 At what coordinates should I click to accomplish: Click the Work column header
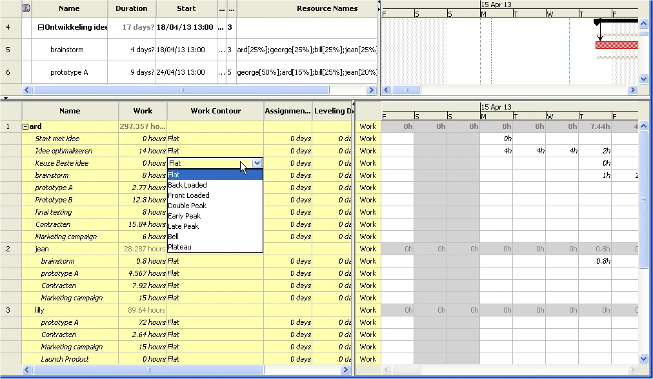coord(143,111)
